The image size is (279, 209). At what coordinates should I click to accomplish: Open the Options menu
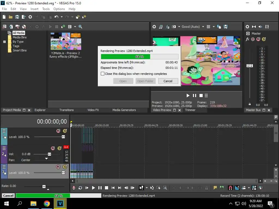(59, 9)
